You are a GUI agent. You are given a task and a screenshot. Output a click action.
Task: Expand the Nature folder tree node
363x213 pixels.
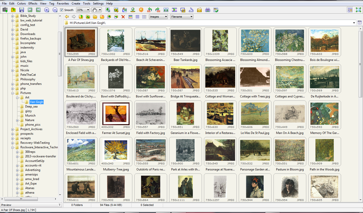(x=17, y=120)
